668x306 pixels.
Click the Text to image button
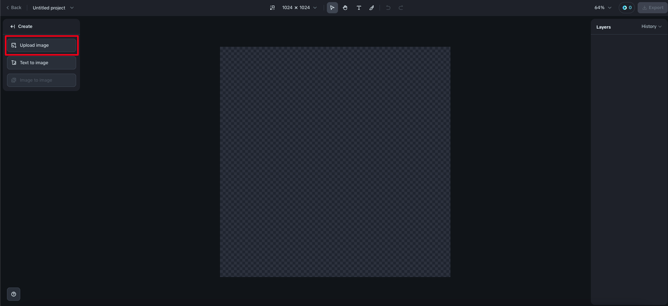pos(41,63)
